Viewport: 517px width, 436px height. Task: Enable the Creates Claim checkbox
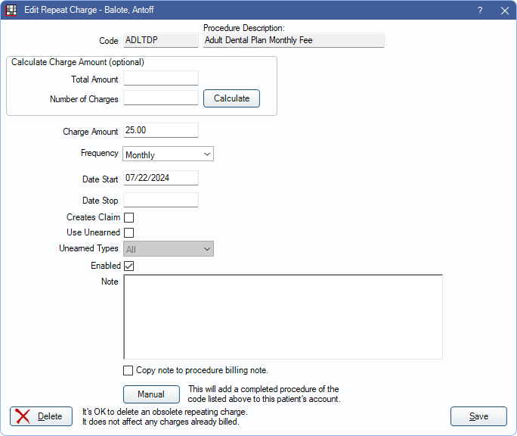(x=128, y=218)
